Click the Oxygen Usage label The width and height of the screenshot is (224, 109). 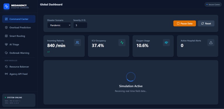[143, 41]
